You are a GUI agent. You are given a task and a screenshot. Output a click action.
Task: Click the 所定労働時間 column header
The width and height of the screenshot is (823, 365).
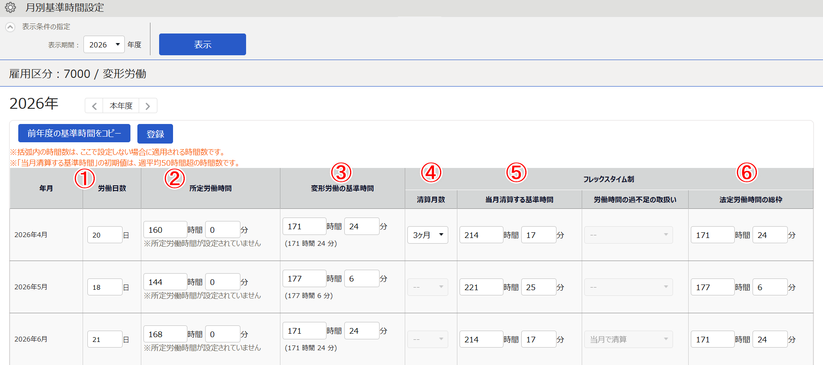[210, 188]
